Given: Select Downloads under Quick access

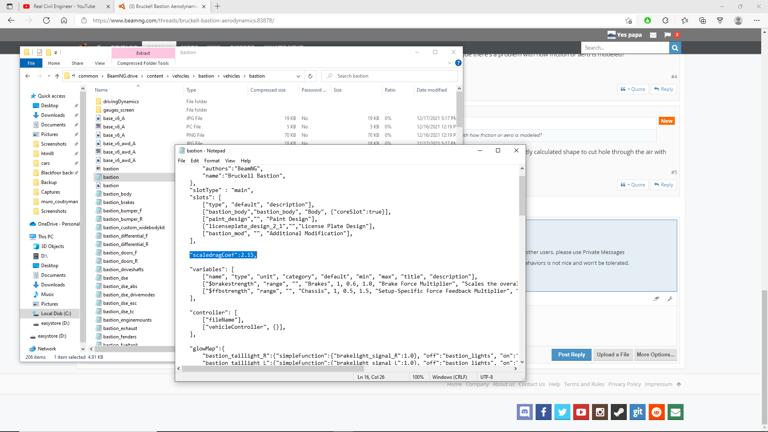Looking at the screenshot, I should point(53,115).
